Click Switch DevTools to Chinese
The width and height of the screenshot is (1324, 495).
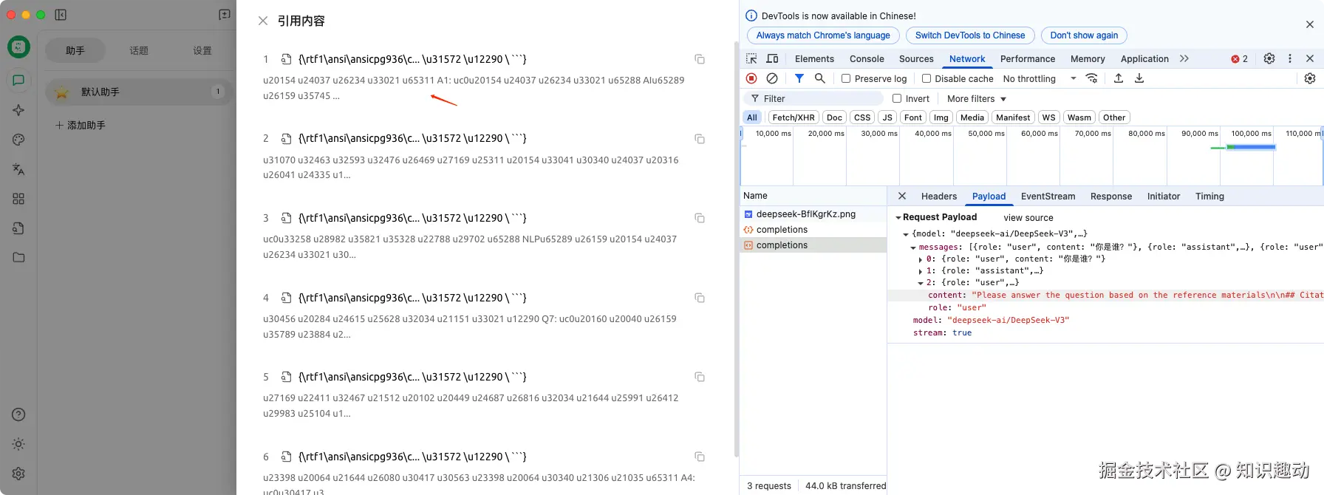[970, 35]
